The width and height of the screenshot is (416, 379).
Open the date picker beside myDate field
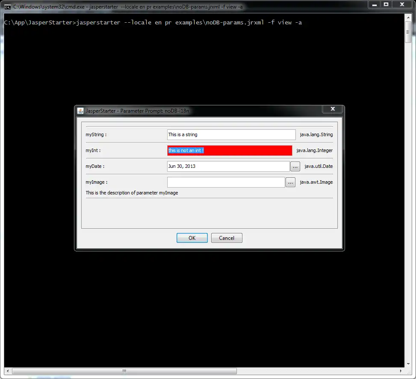point(295,167)
